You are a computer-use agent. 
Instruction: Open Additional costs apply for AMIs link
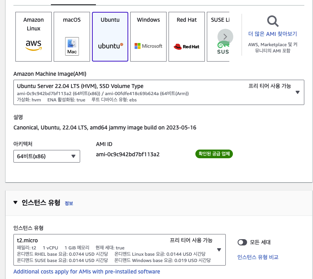[x=86, y=272]
